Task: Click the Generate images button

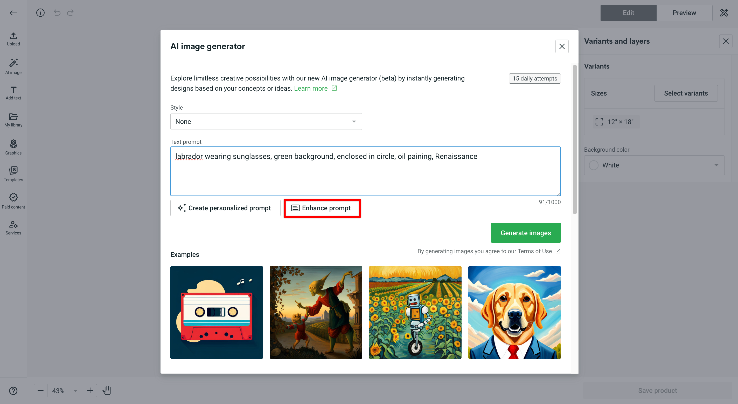Action: (526, 233)
